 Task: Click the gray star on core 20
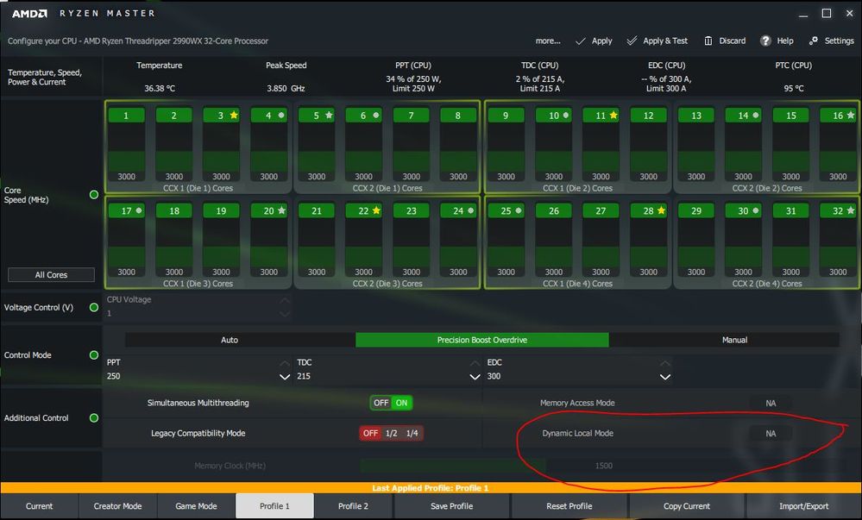(281, 210)
